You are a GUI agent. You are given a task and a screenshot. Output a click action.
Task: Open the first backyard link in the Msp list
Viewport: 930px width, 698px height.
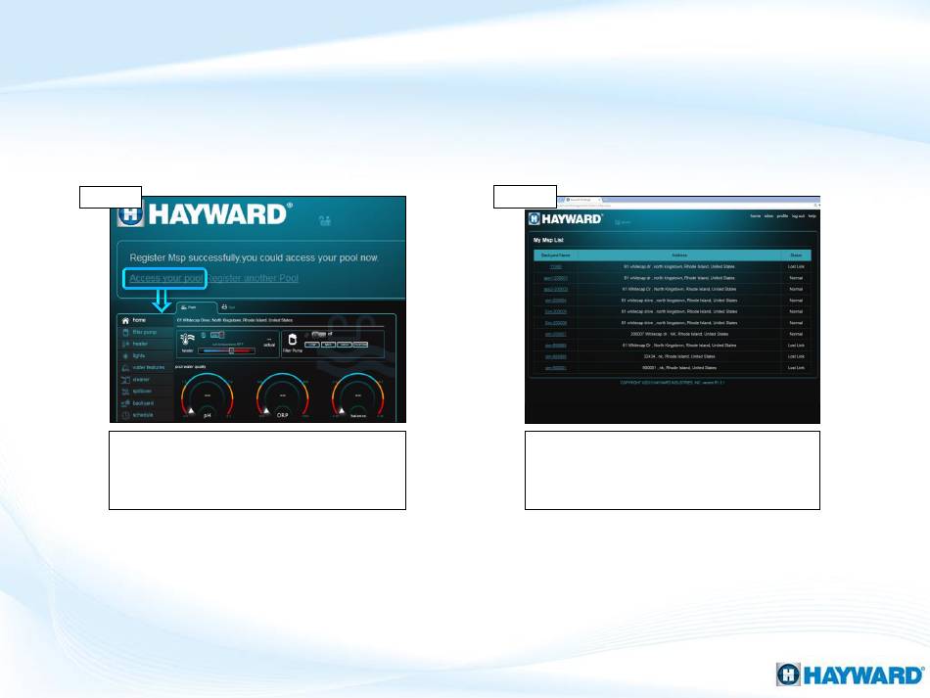(x=556, y=267)
